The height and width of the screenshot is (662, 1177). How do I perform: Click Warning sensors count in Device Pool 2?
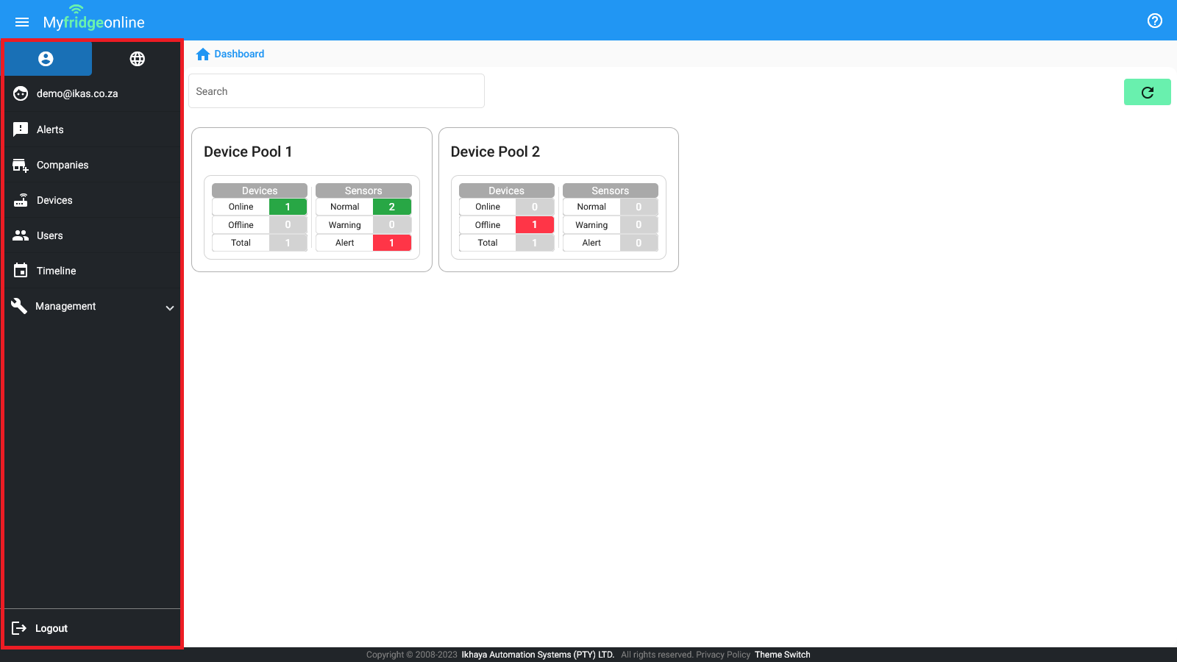click(639, 225)
